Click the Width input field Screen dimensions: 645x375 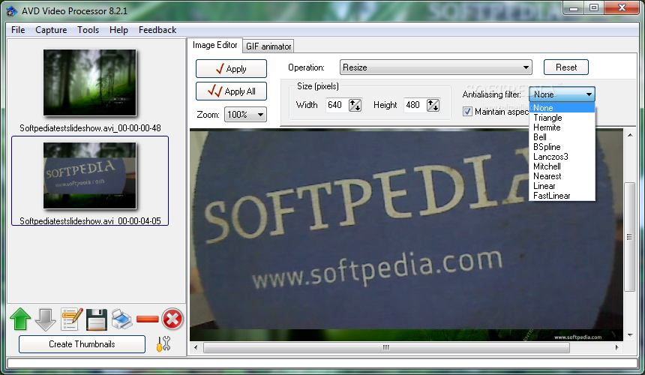pos(337,105)
